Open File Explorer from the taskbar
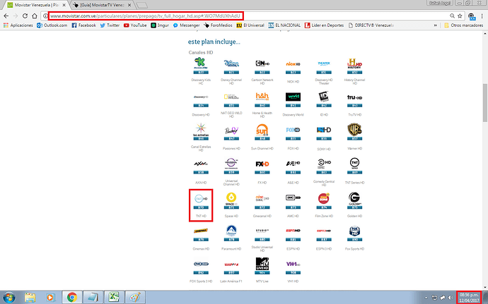 (30, 297)
